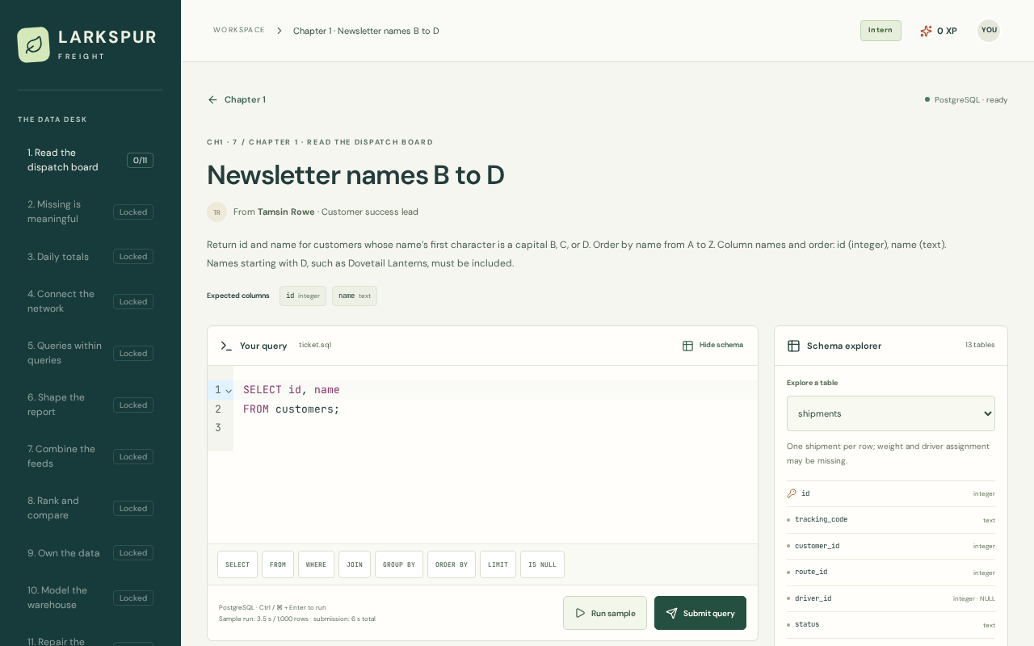The height and width of the screenshot is (646, 1034).
Task: Insert the SELECT keyword snippet
Action: (x=237, y=564)
